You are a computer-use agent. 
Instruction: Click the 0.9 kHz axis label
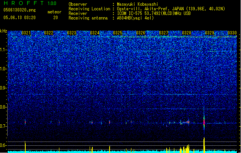[x=3, y=88]
